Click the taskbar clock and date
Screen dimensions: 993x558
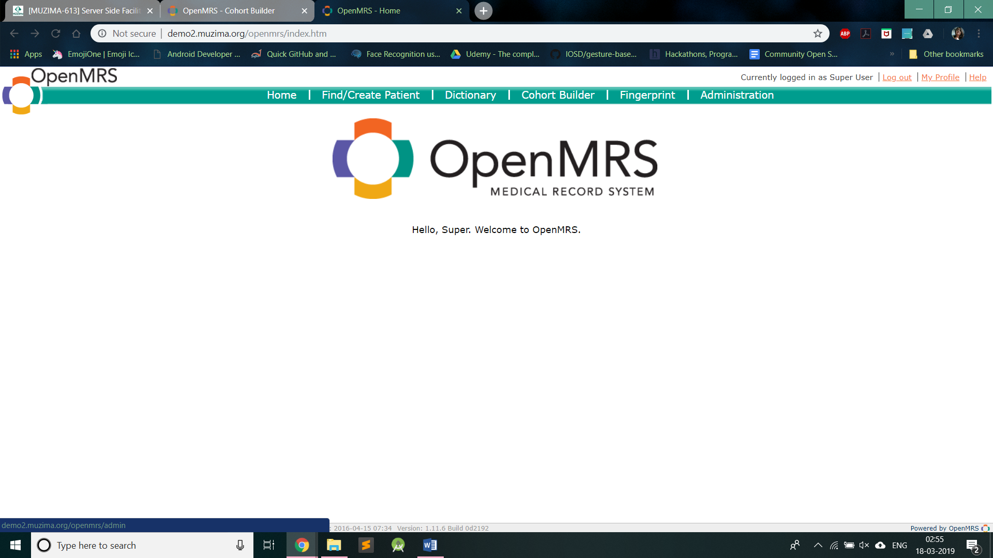[935, 545]
